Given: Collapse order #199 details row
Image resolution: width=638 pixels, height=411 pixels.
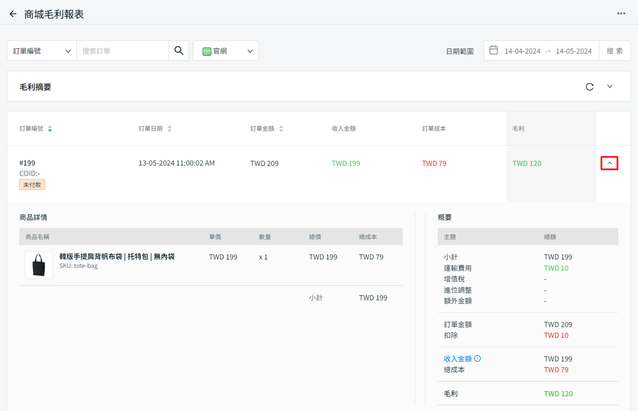Looking at the screenshot, I should pos(609,163).
